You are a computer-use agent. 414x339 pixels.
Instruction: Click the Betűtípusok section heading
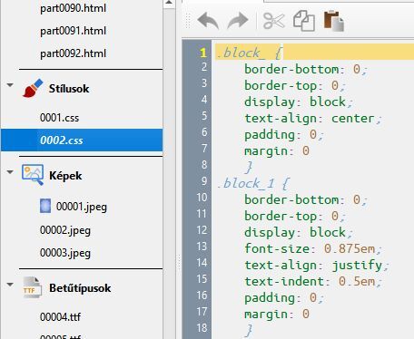click(x=80, y=288)
